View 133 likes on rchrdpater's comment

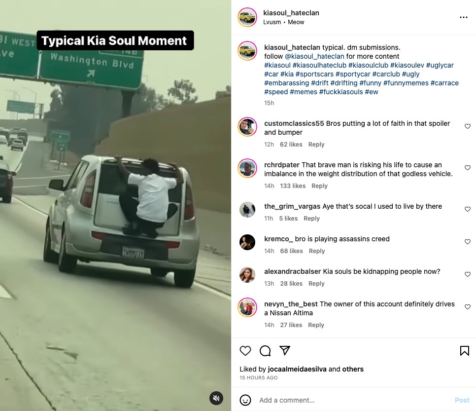(x=293, y=186)
